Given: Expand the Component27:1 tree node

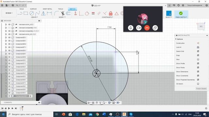Looking at the screenshot, I should point(6,47).
